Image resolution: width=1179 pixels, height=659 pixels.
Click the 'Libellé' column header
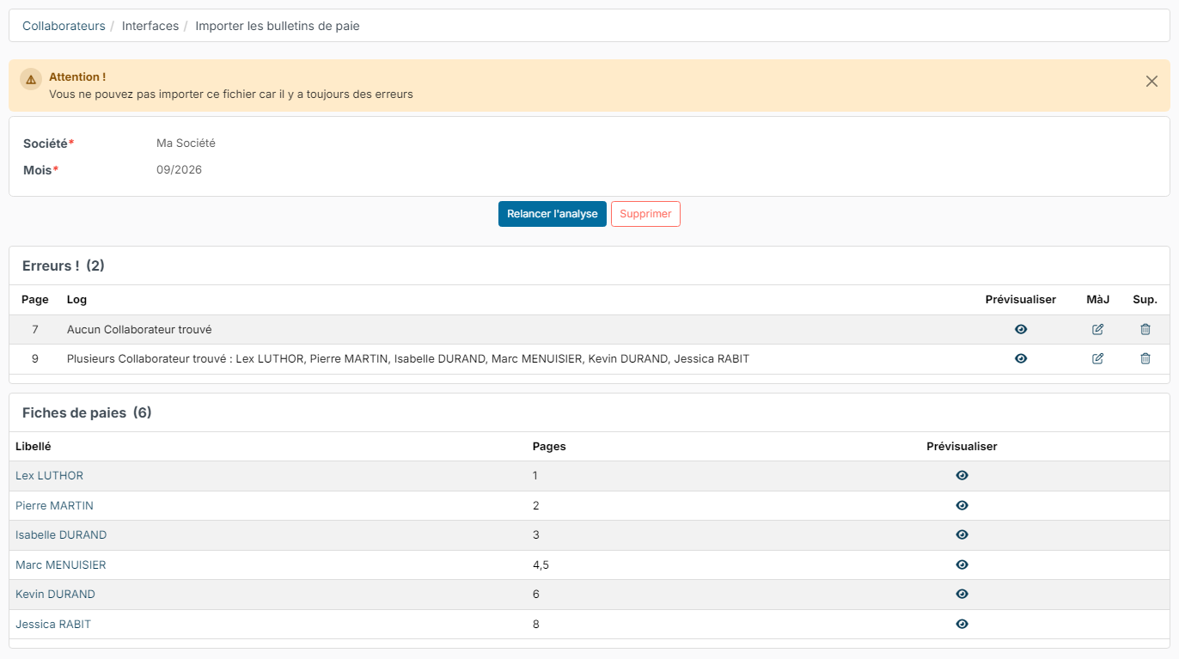34,446
